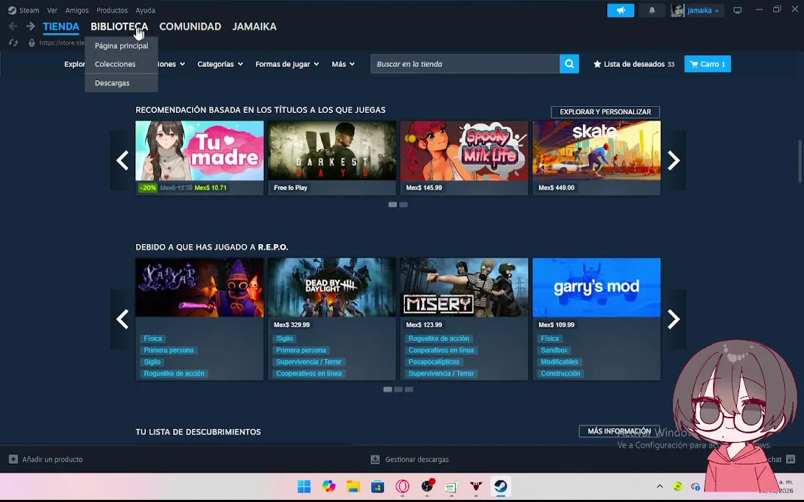The image size is (804, 502).
Task: Open the Steam menu
Action: (29, 10)
